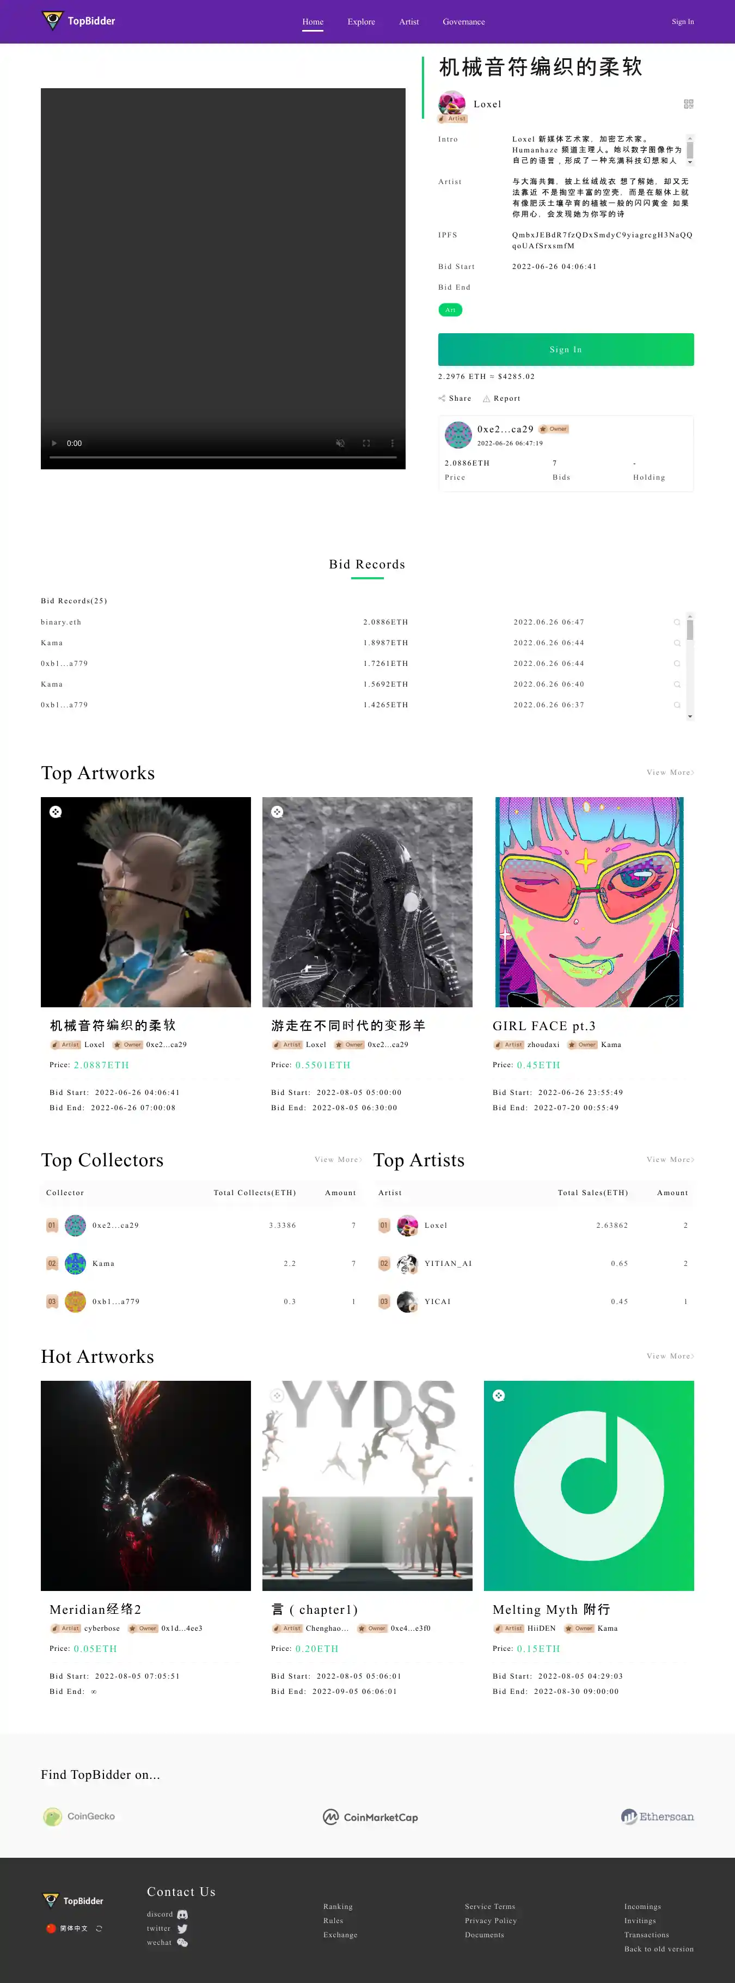
Task: Click the Report warning icon
Action: 486,399
